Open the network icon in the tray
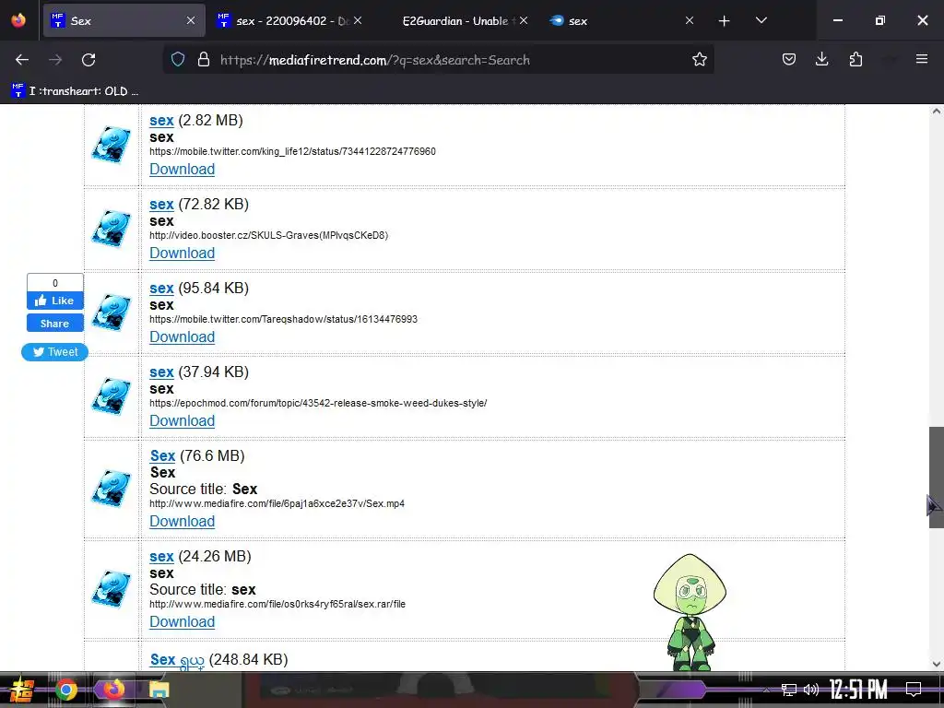 point(788,690)
